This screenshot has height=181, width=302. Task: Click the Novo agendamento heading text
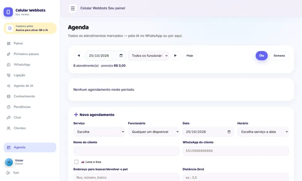pyautogui.click(x=97, y=115)
